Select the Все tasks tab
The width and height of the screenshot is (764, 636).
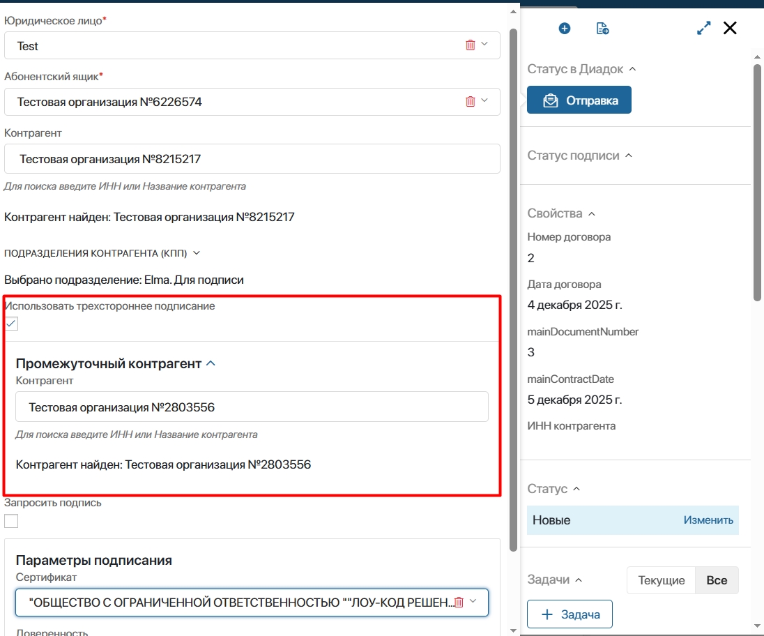tap(717, 580)
